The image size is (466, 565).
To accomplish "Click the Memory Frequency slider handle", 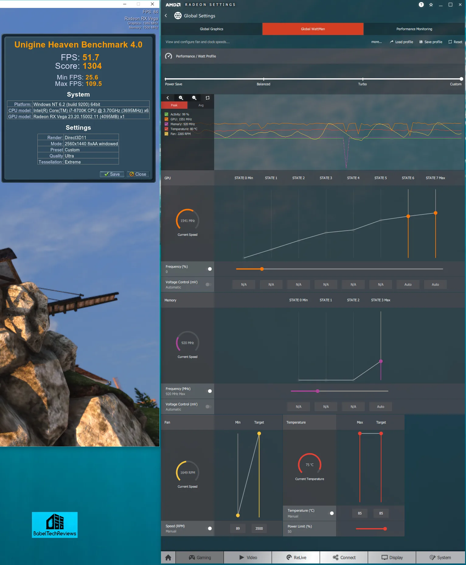I will (318, 391).
